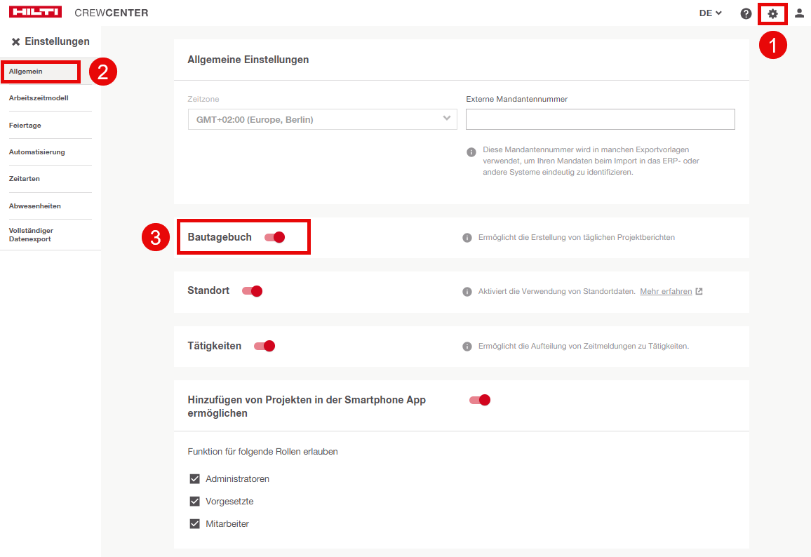Uncheck the Administratoren checkbox
Screen dimensions: 811x557
coord(195,479)
